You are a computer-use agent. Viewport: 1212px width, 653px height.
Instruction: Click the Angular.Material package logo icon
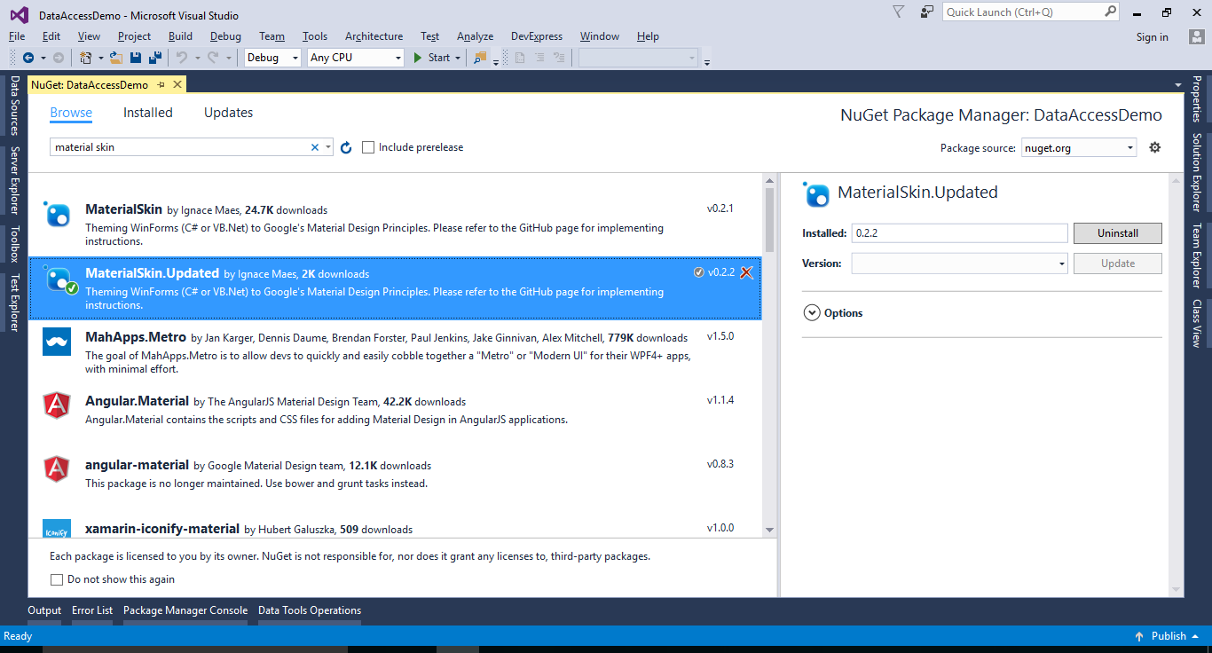(57, 405)
